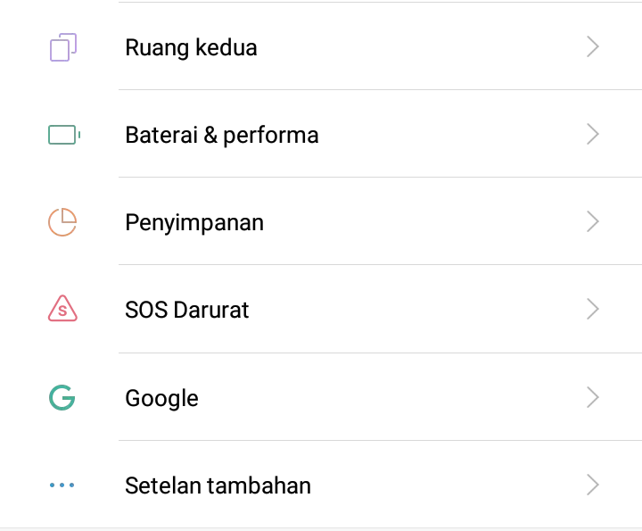Expand the Ruang kedua chevron arrow
Image resolution: width=642 pixels, height=531 pixels.
592,47
